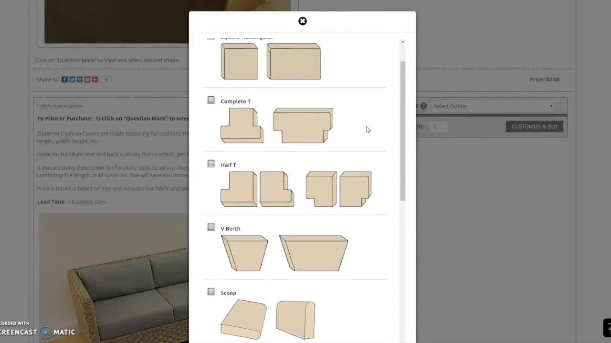The width and height of the screenshot is (611, 343).
Task: Click the narrow Complete T cushion image
Action: pos(242,125)
